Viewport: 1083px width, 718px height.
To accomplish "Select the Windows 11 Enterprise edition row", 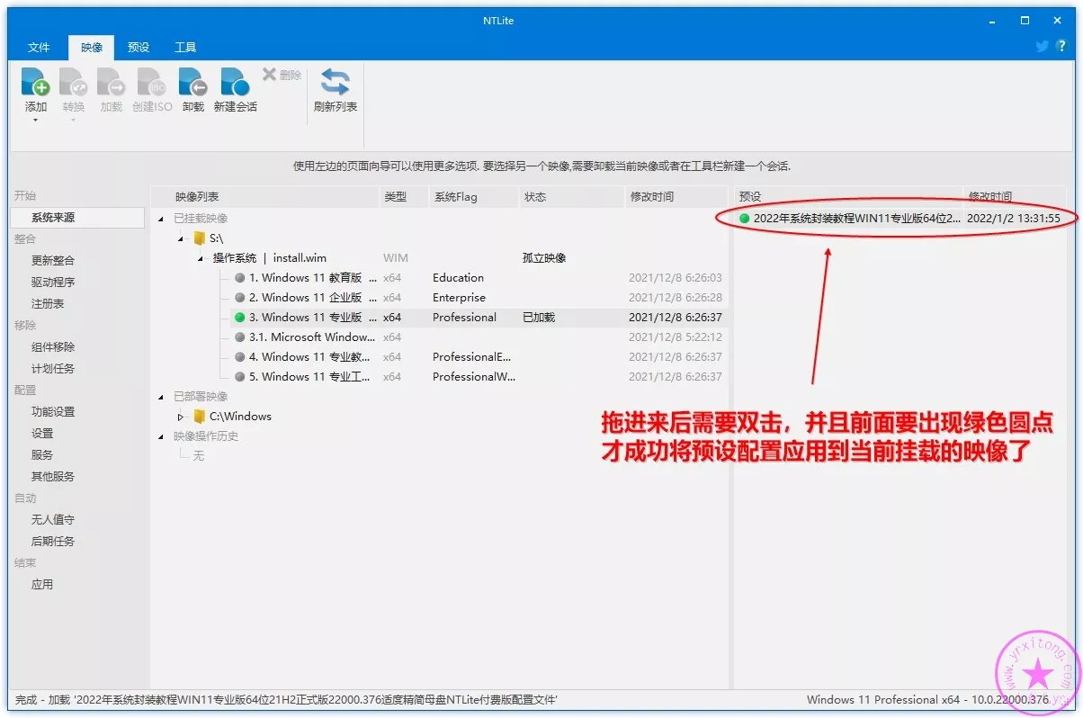I will (x=305, y=298).
